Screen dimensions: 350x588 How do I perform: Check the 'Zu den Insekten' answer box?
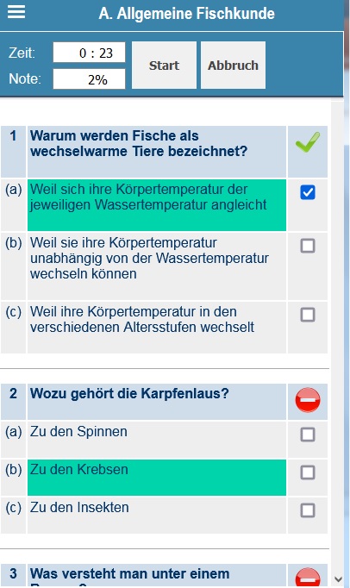(x=308, y=510)
